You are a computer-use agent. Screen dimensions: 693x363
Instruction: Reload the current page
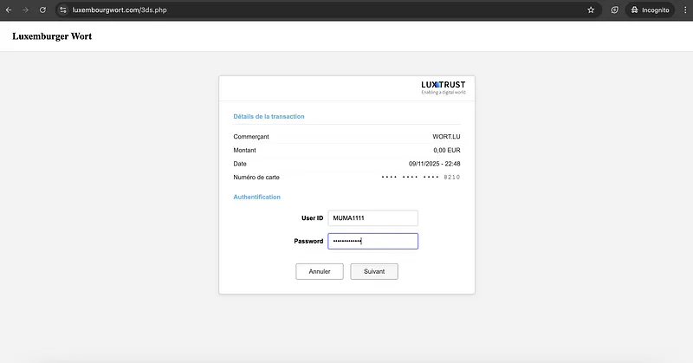(43, 10)
